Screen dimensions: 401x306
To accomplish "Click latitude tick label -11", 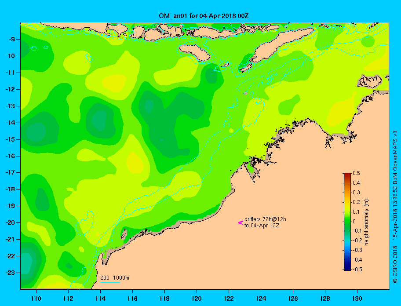I will [10, 73].
